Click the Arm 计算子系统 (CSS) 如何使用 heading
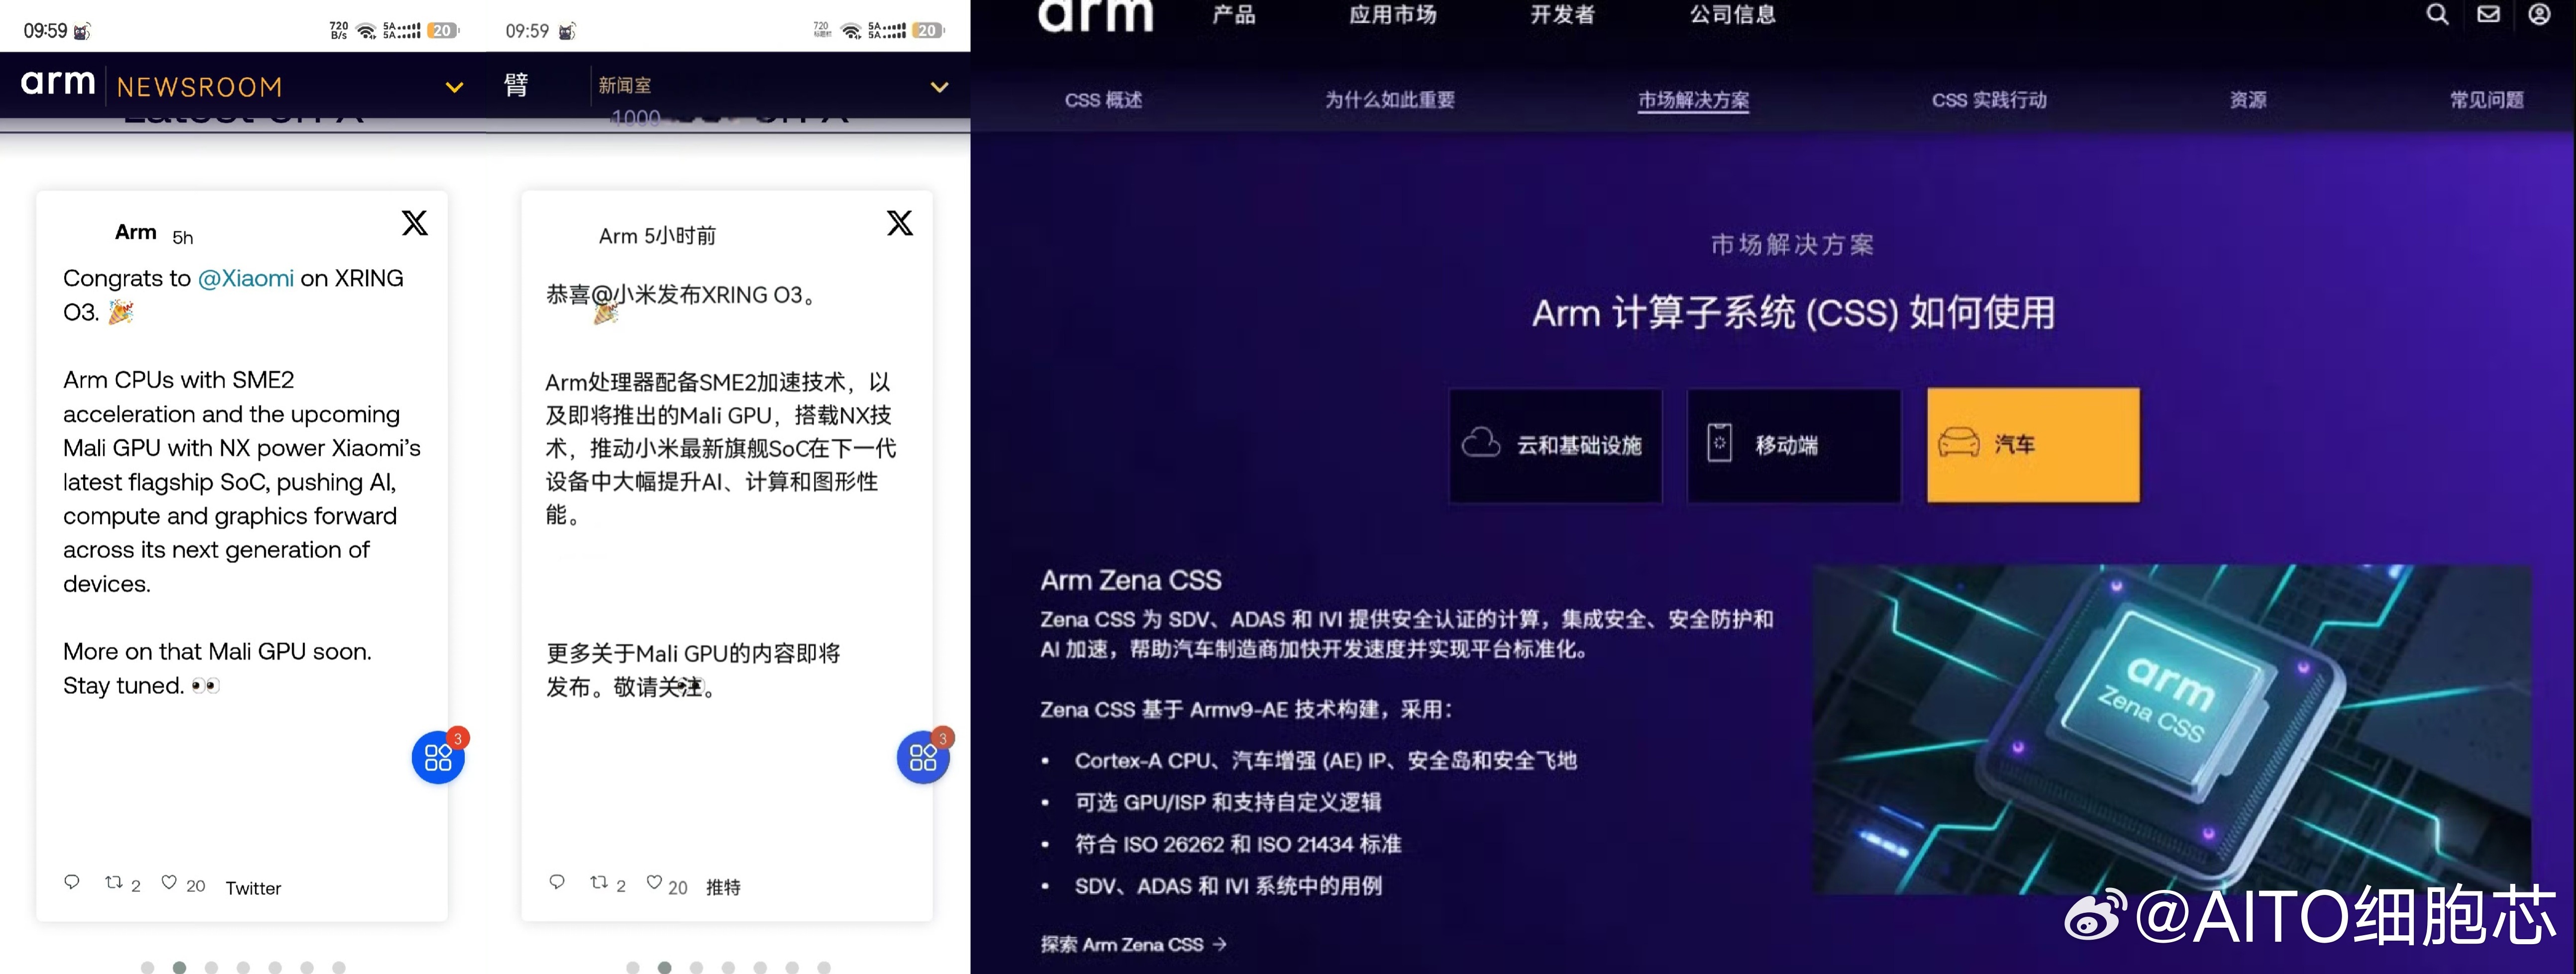Screen dimensions: 2576x974 (x=1794, y=313)
